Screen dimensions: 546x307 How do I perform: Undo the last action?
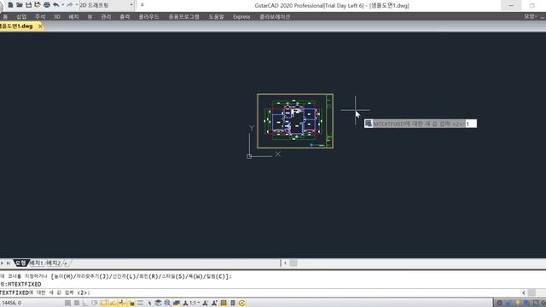click(x=55, y=5)
